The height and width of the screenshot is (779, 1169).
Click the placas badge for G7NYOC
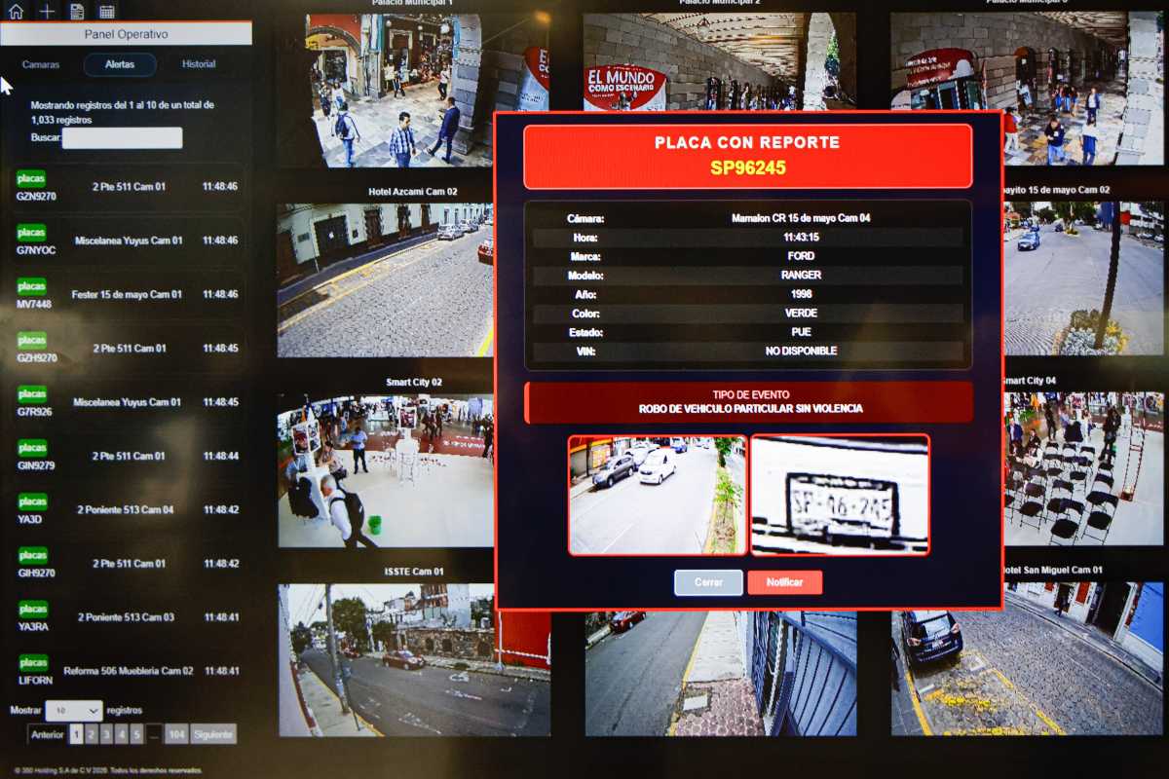pyautogui.click(x=31, y=233)
